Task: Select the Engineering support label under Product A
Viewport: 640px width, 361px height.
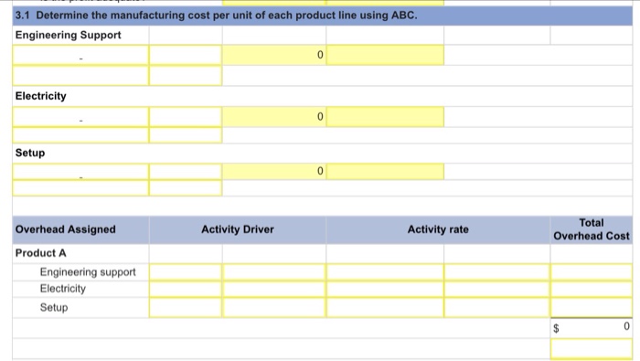Action: [x=88, y=272]
